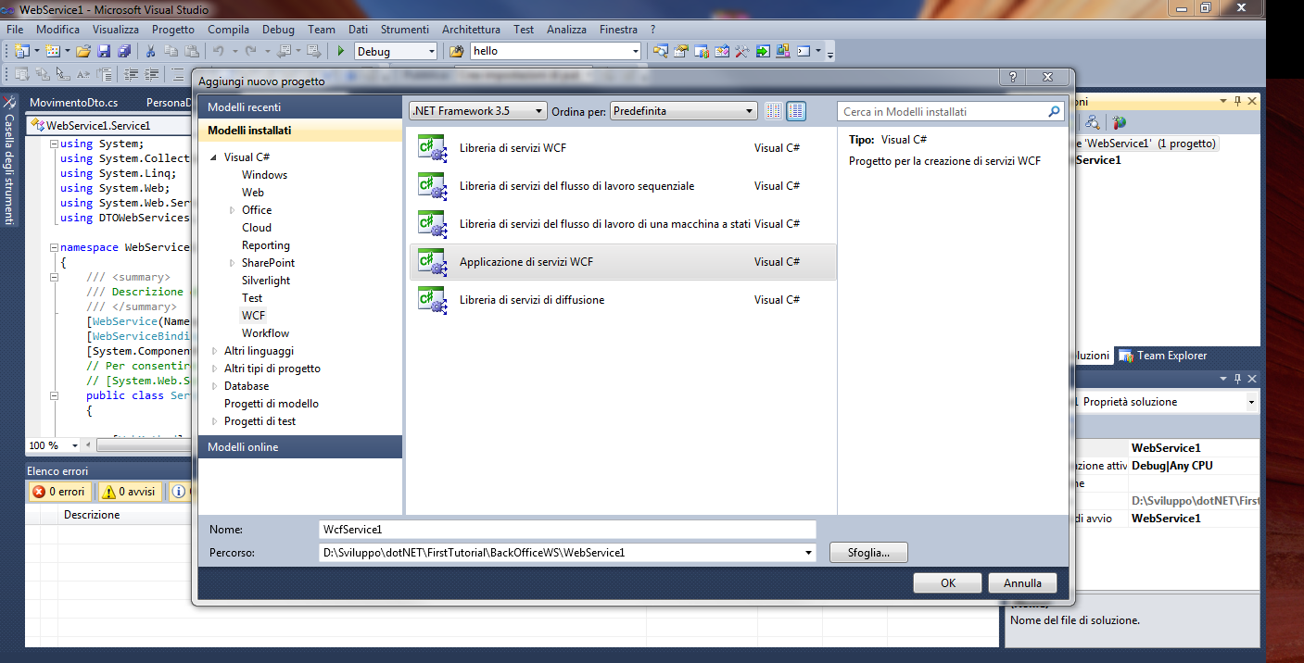Select the Libreria di servizi di diffusione template
The width and height of the screenshot is (1304, 663).
[x=623, y=300]
